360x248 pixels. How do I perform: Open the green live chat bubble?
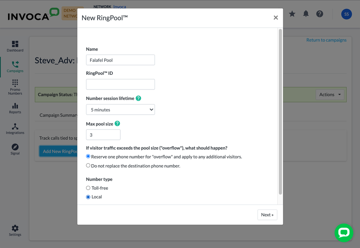(x=343, y=233)
